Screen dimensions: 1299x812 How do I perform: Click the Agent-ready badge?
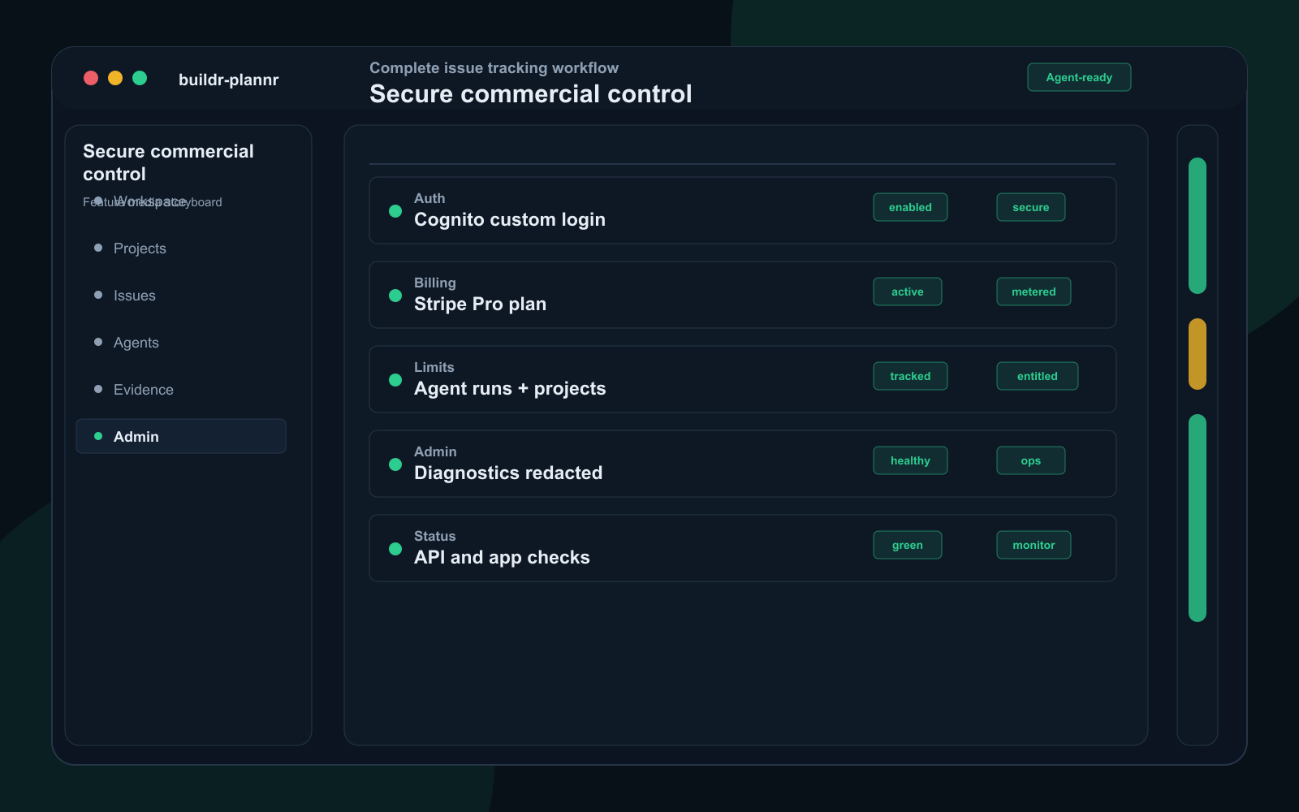1079,77
